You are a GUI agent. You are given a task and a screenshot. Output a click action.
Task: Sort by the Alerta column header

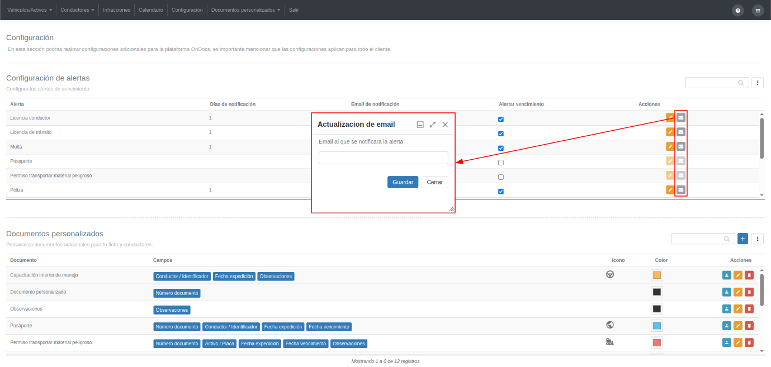tap(17, 104)
